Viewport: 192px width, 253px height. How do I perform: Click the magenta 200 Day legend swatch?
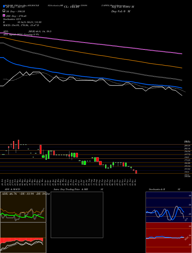pos(4,16)
